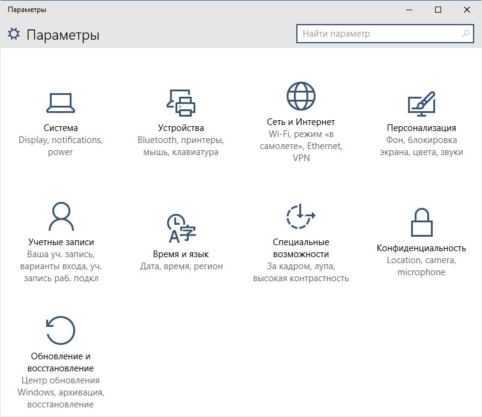Select the "Location, camera, microphone" description text
Viewport: 482px width, 417px height.
[x=421, y=266]
